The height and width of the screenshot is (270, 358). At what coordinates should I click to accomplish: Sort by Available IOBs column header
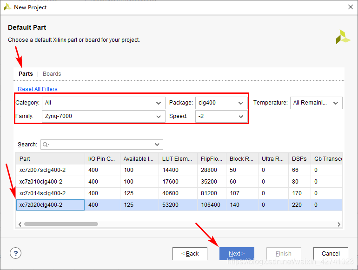pyautogui.click(x=139, y=158)
